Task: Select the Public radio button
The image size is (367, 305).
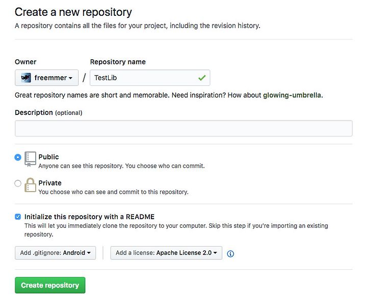Action: coord(18,157)
